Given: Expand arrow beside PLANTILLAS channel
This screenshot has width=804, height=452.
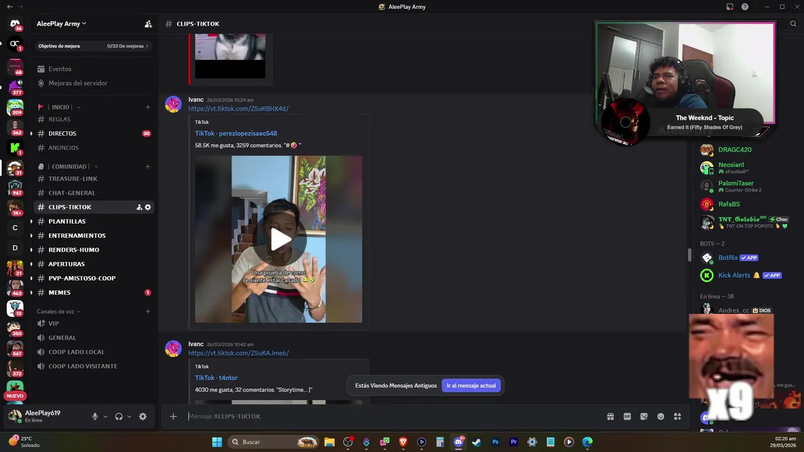Looking at the screenshot, I should tap(31, 222).
